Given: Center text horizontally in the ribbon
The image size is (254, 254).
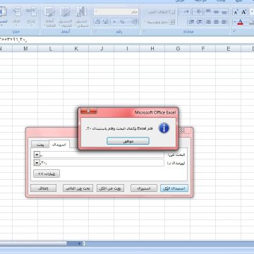Looking at the screenshot, I should (216, 22).
